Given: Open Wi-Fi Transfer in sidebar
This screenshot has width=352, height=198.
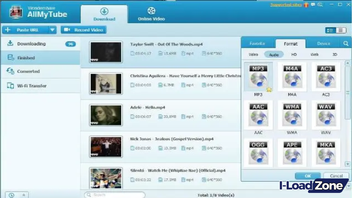Looking at the screenshot, I should coord(41,86).
